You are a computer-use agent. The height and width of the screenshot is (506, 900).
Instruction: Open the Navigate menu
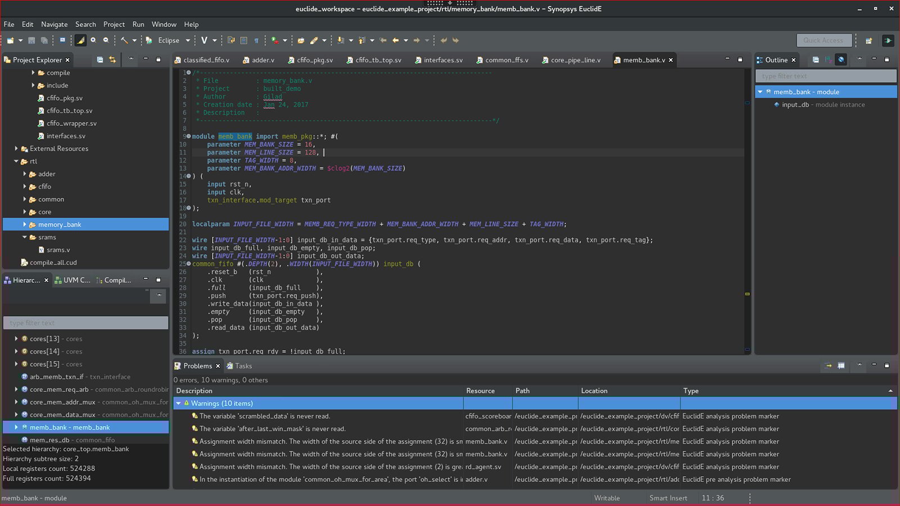54,24
